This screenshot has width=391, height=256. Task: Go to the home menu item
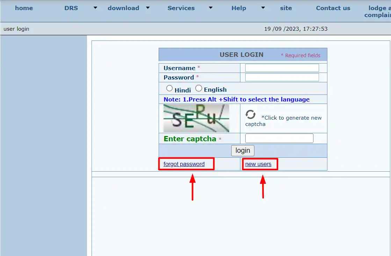(x=24, y=8)
